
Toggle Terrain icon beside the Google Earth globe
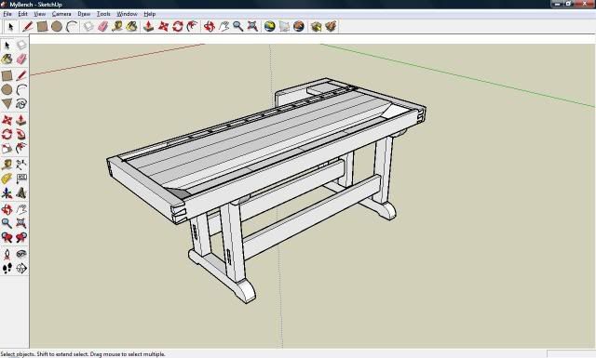point(284,27)
